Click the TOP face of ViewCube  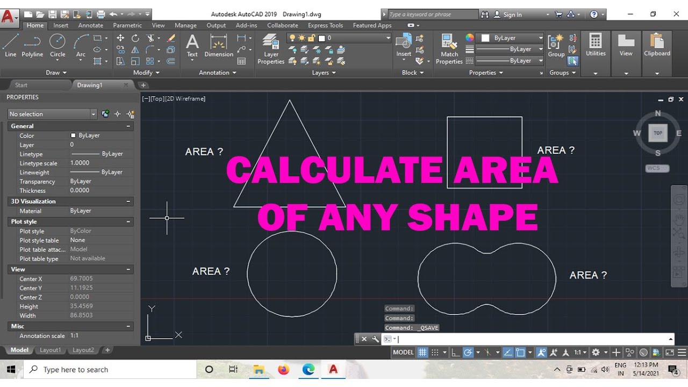click(658, 133)
